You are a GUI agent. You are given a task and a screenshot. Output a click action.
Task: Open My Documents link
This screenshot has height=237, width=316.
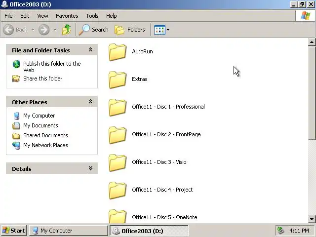click(40, 125)
